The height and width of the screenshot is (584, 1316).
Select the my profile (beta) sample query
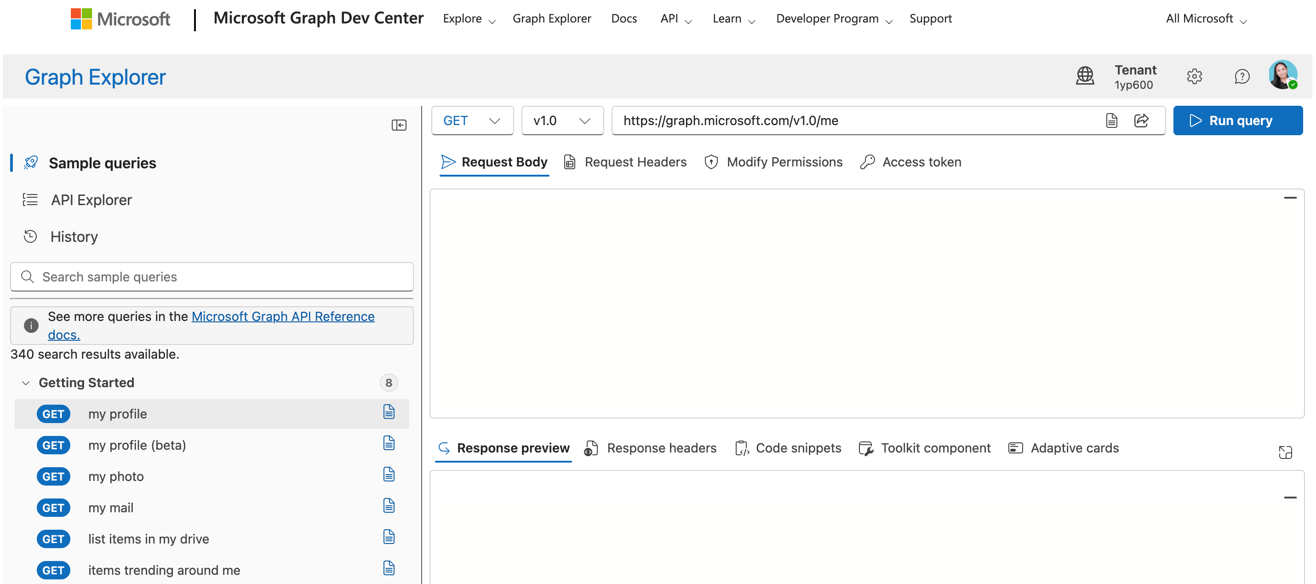[x=212, y=445]
